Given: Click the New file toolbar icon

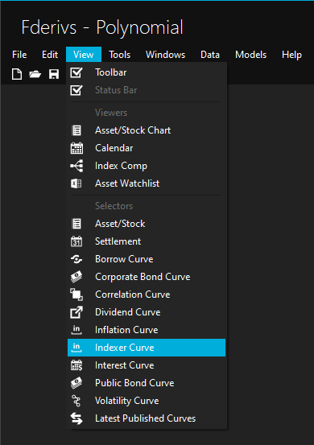Looking at the screenshot, I should pyautogui.click(x=17, y=74).
